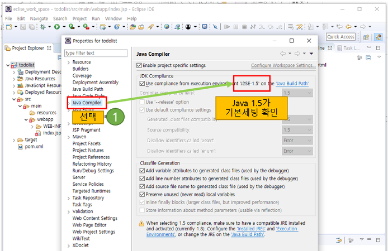388x251 pixels.
Task: Toggle the Use '--release' option checkbox
Action: (x=142, y=102)
